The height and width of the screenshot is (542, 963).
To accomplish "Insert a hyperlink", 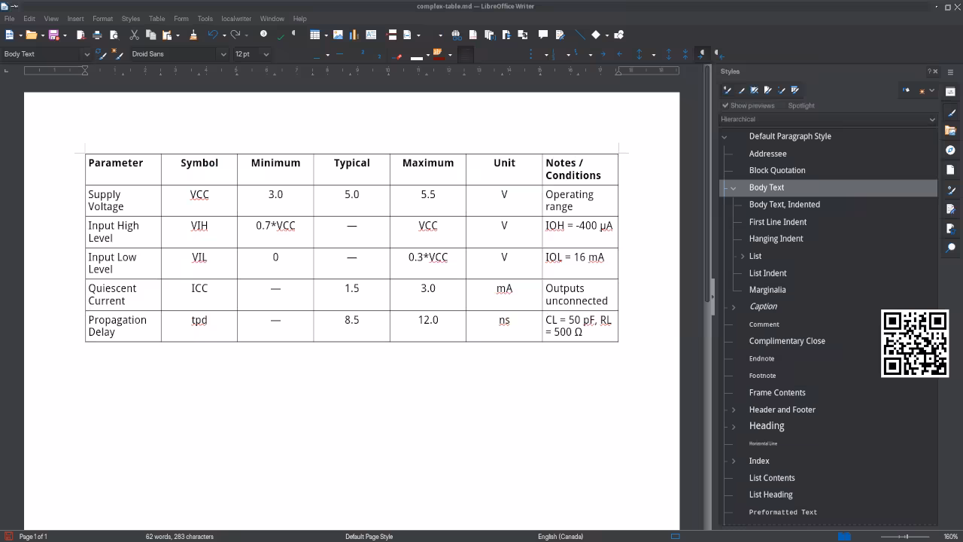I will point(456,35).
